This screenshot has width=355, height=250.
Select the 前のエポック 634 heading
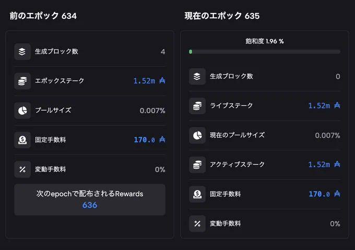43,16
